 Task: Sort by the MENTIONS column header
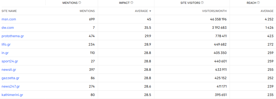87,11
